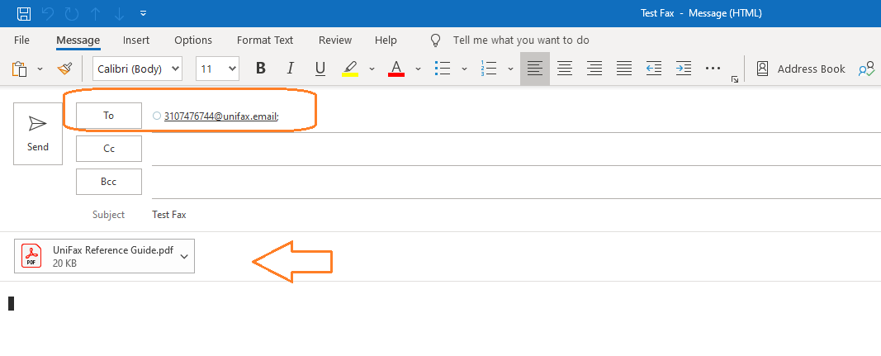
Task: Toggle italic formatting
Action: (290, 69)
